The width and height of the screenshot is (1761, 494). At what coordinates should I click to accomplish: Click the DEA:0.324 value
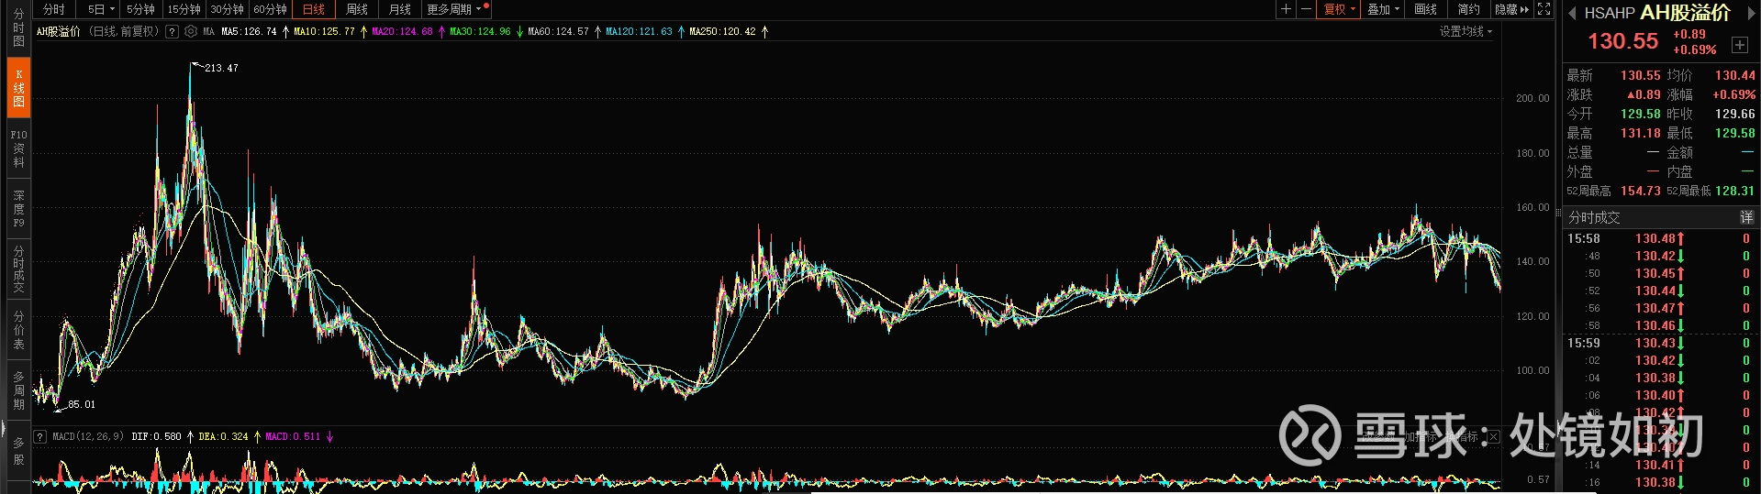[223, 436]
